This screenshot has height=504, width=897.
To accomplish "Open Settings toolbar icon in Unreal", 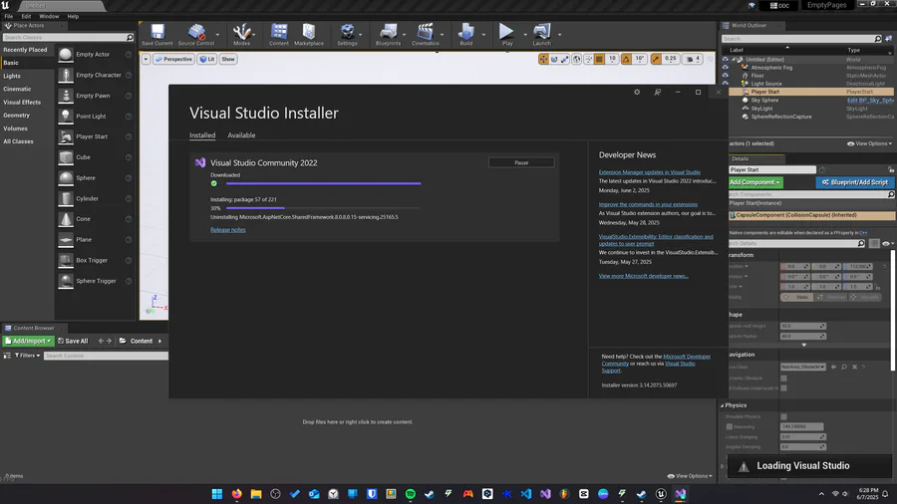I will 347,34.
